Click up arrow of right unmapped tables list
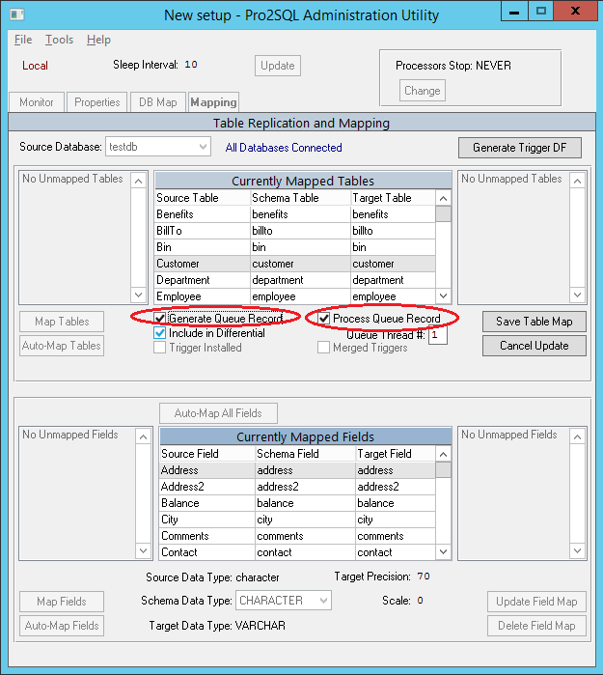The width and height of the screenshot is (603, 675). pyautogui.click(x=577, y=181)
